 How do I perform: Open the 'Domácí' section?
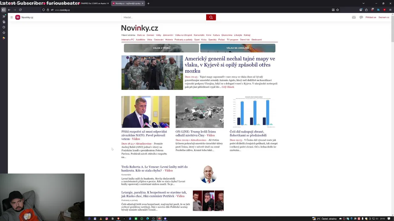click(150, 35)
